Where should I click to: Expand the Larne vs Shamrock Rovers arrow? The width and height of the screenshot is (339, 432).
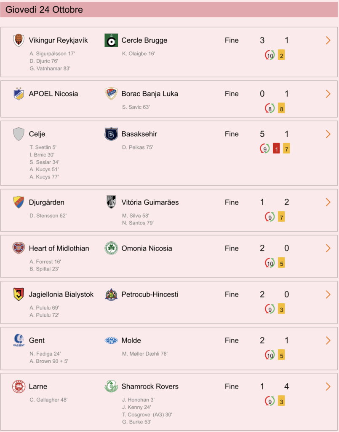tap(328, 386)
